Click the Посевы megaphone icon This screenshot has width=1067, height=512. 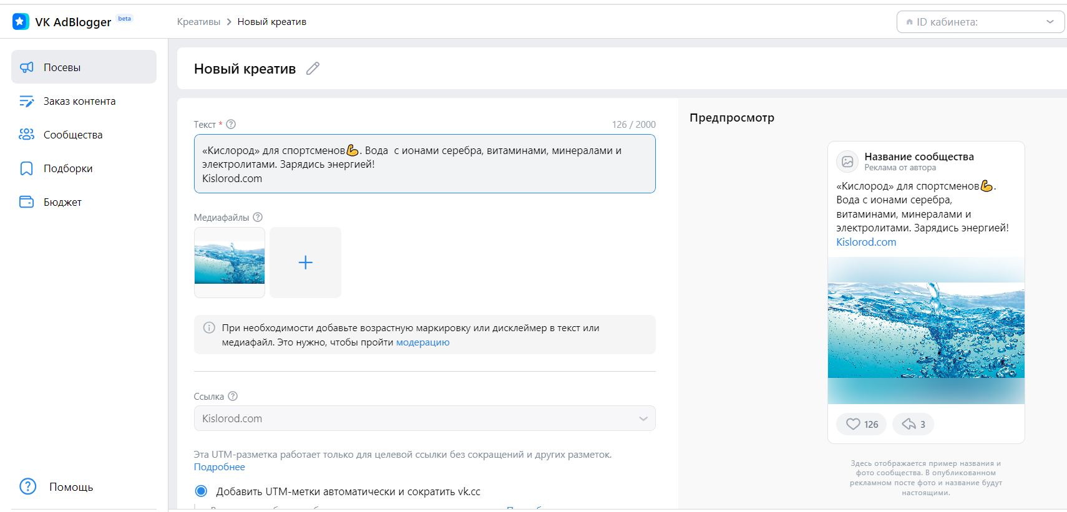pyautogui.click(x=27, y=67)
